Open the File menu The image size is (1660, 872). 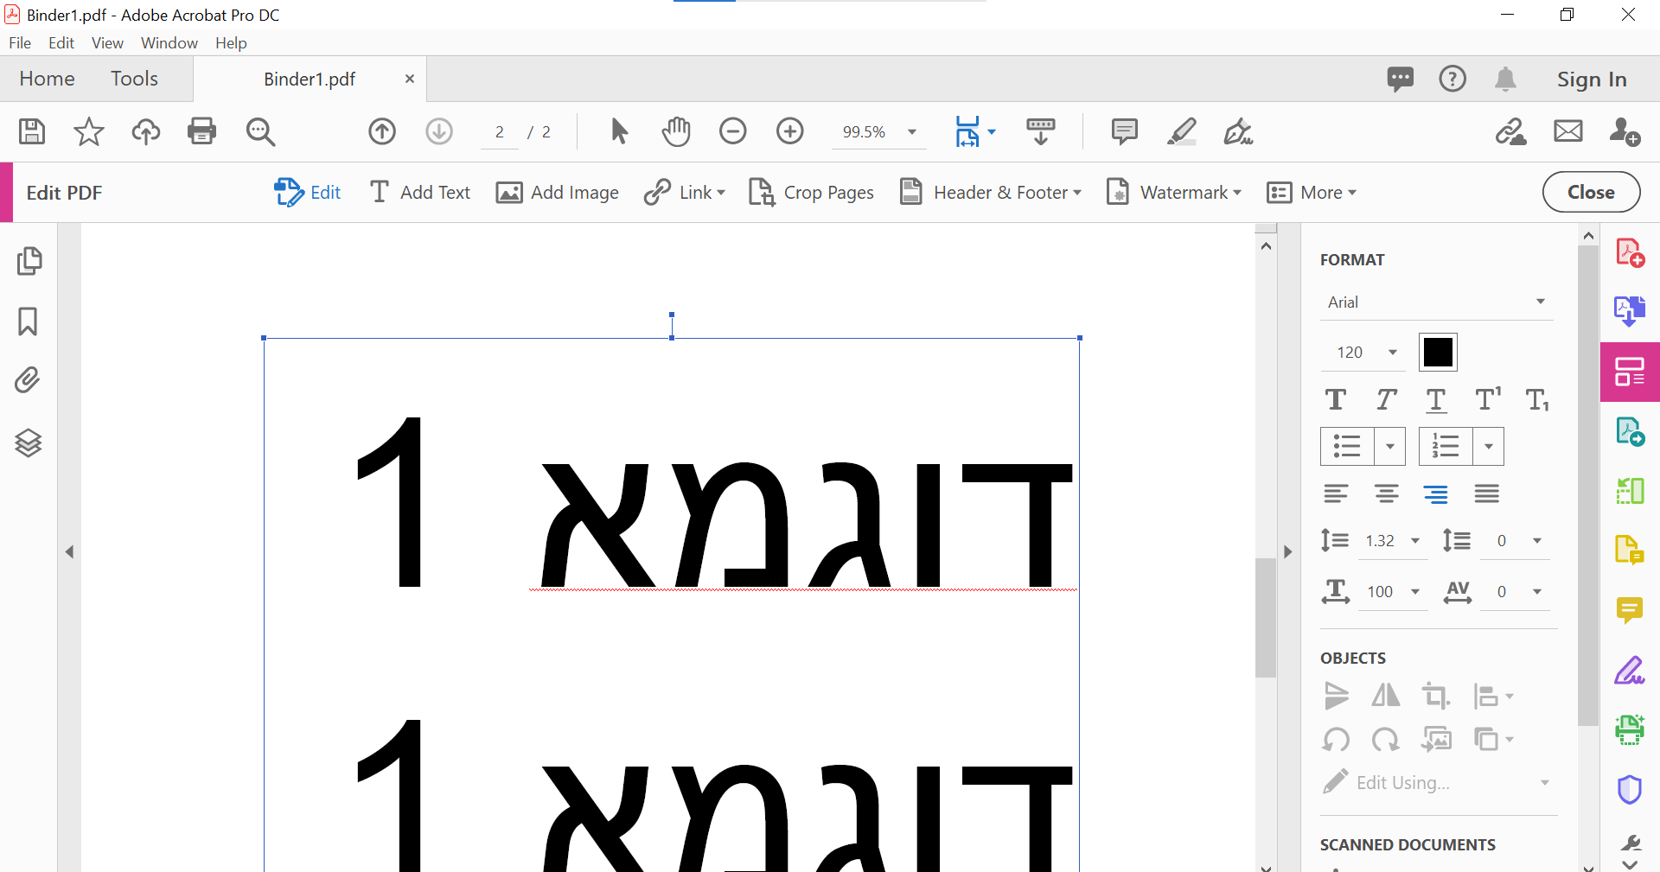tap(20, 43)
